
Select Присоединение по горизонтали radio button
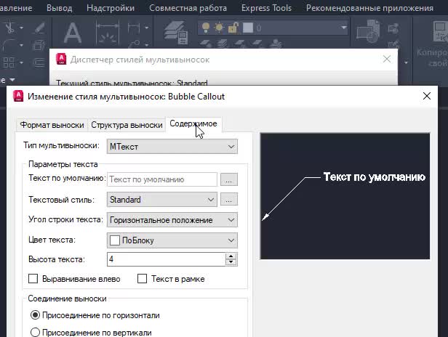[x=35, y=315]
